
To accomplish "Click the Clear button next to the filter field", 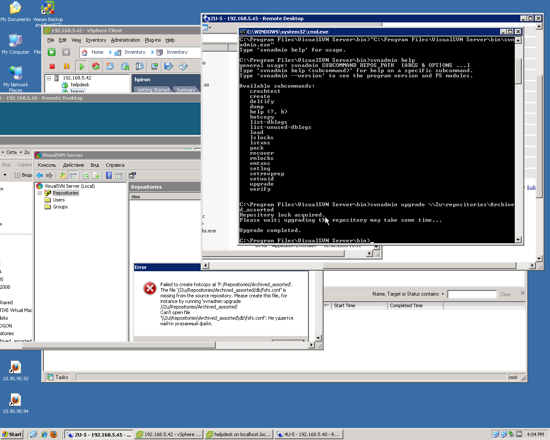I will coord(505,294).
